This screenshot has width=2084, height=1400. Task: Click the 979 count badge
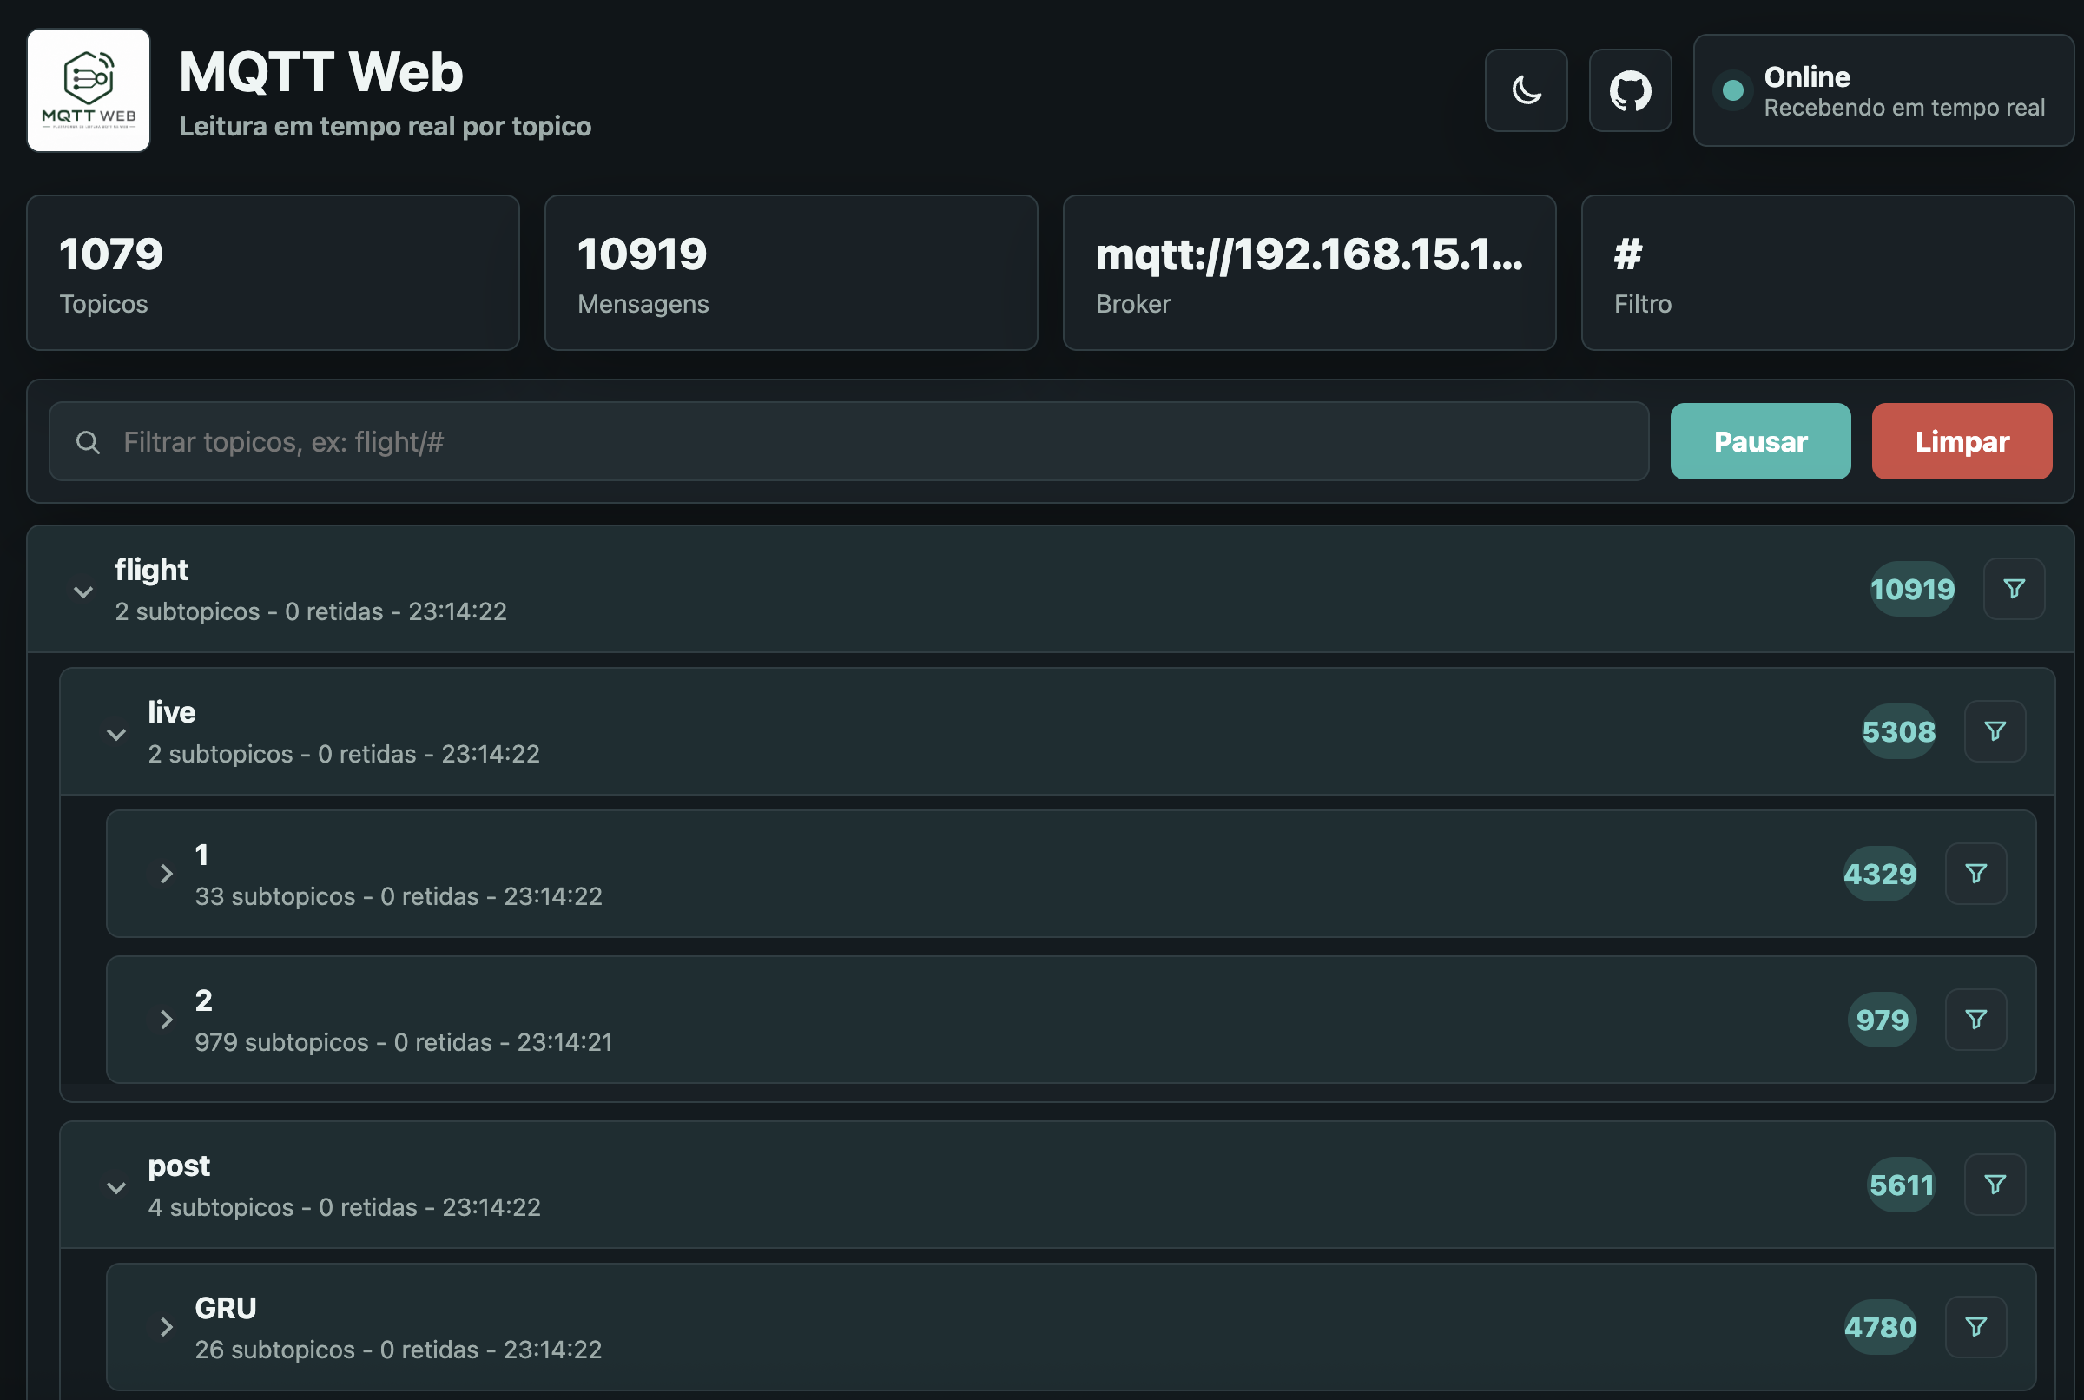coord(1882,1019)
